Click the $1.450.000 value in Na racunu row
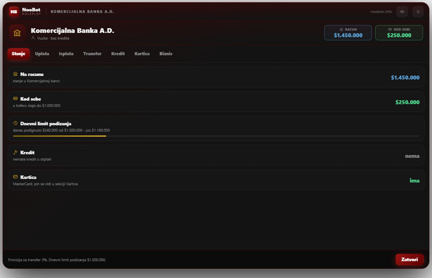The image size is (432, 278). [x=406, y=77]
